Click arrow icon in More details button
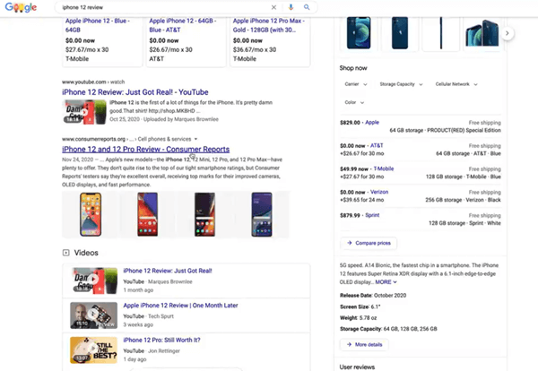538x371 pixels. click(x=349, y=344)
